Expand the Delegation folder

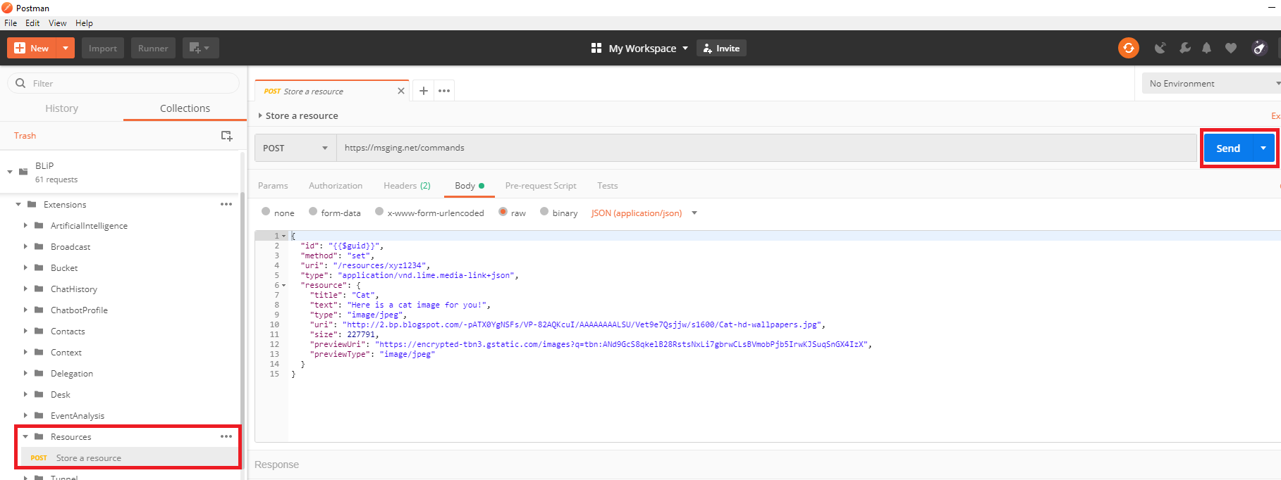(25, 373)
